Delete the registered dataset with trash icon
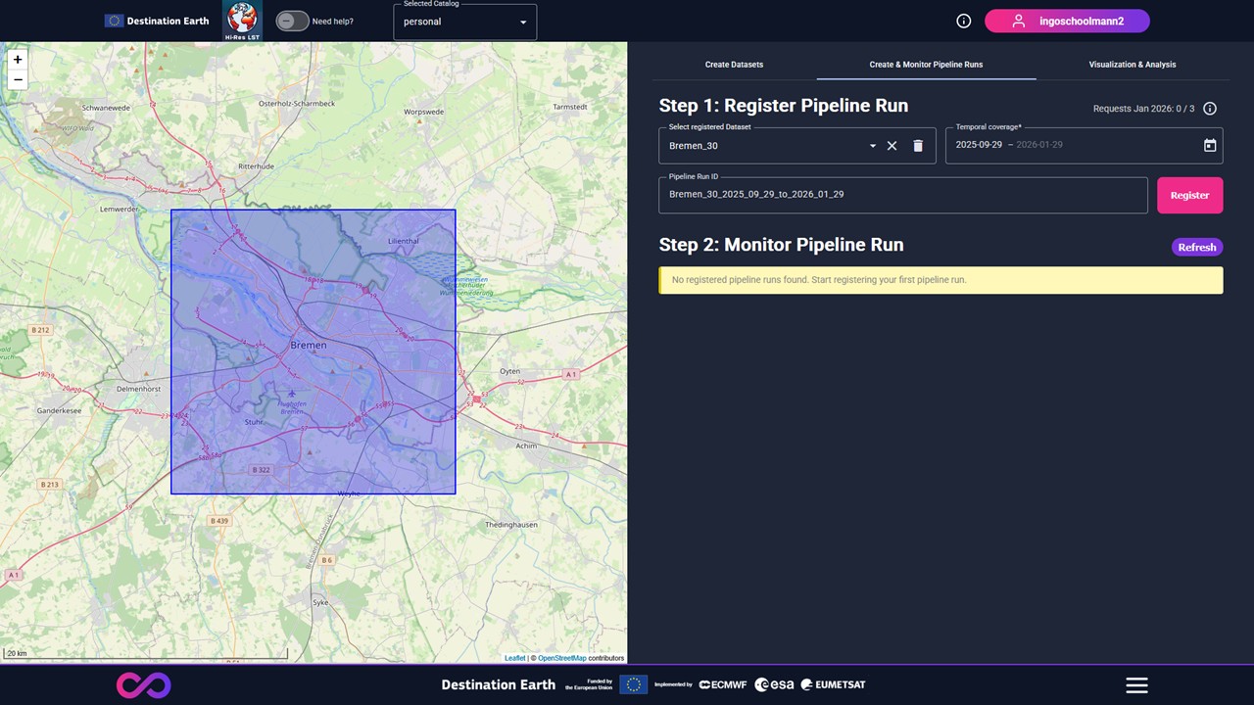This screenshot has width=1254, height=705. [918, 146]
